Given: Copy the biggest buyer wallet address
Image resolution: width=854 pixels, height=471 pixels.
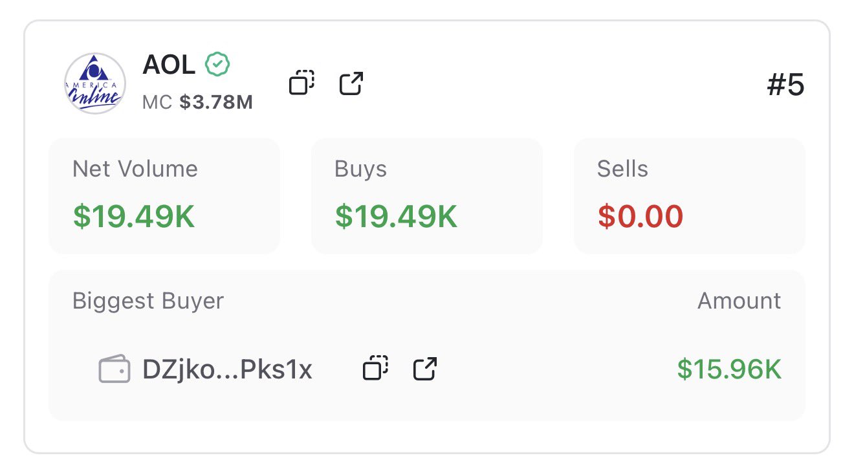Looking at the screenshot, I should pos(375,368).
